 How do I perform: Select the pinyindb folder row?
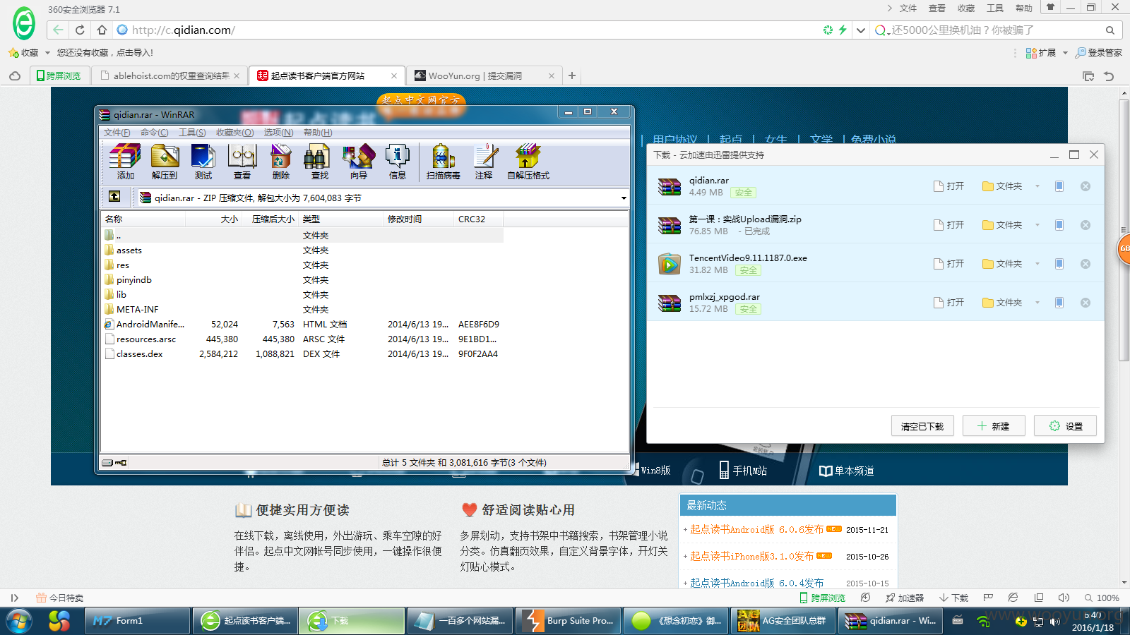(302, 280)
